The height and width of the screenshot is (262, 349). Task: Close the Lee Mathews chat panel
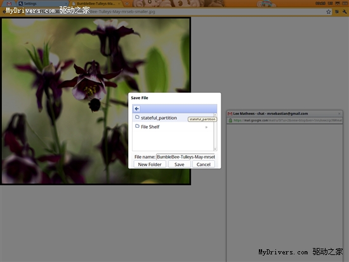coord(339,114)
